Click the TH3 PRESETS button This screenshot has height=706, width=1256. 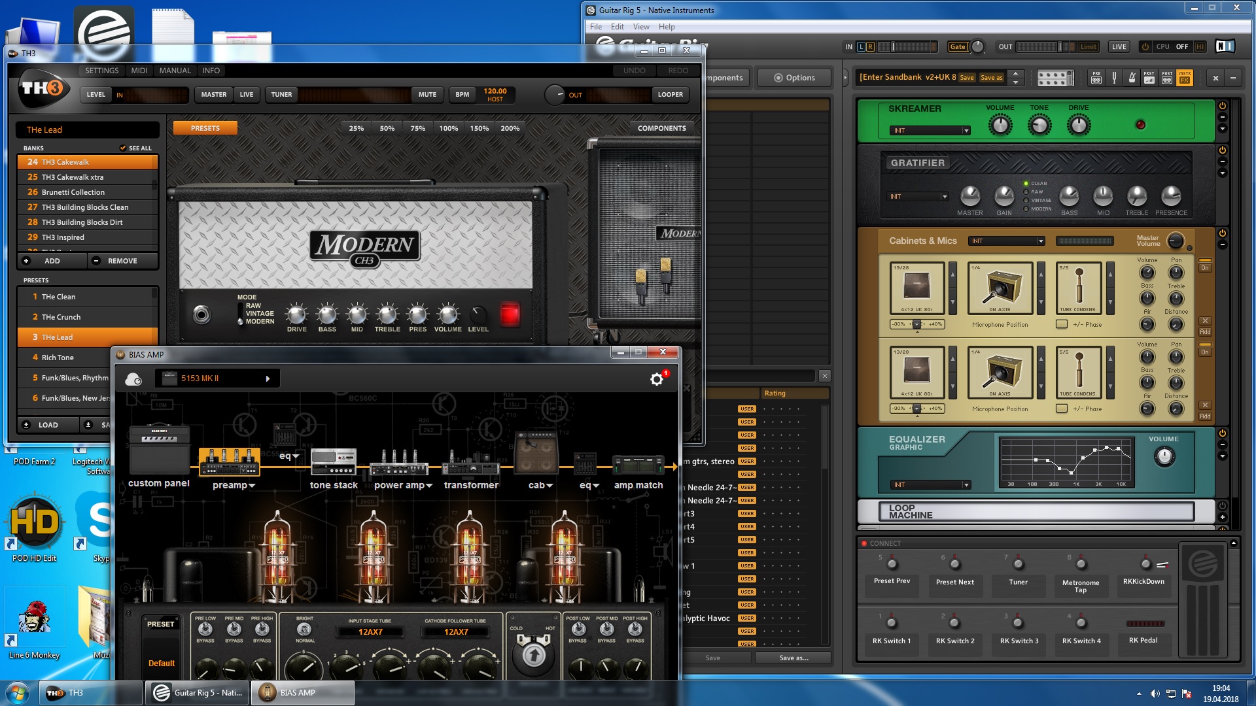[205, 128]
